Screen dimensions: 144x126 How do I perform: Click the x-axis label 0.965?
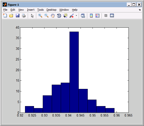(128, 116)
